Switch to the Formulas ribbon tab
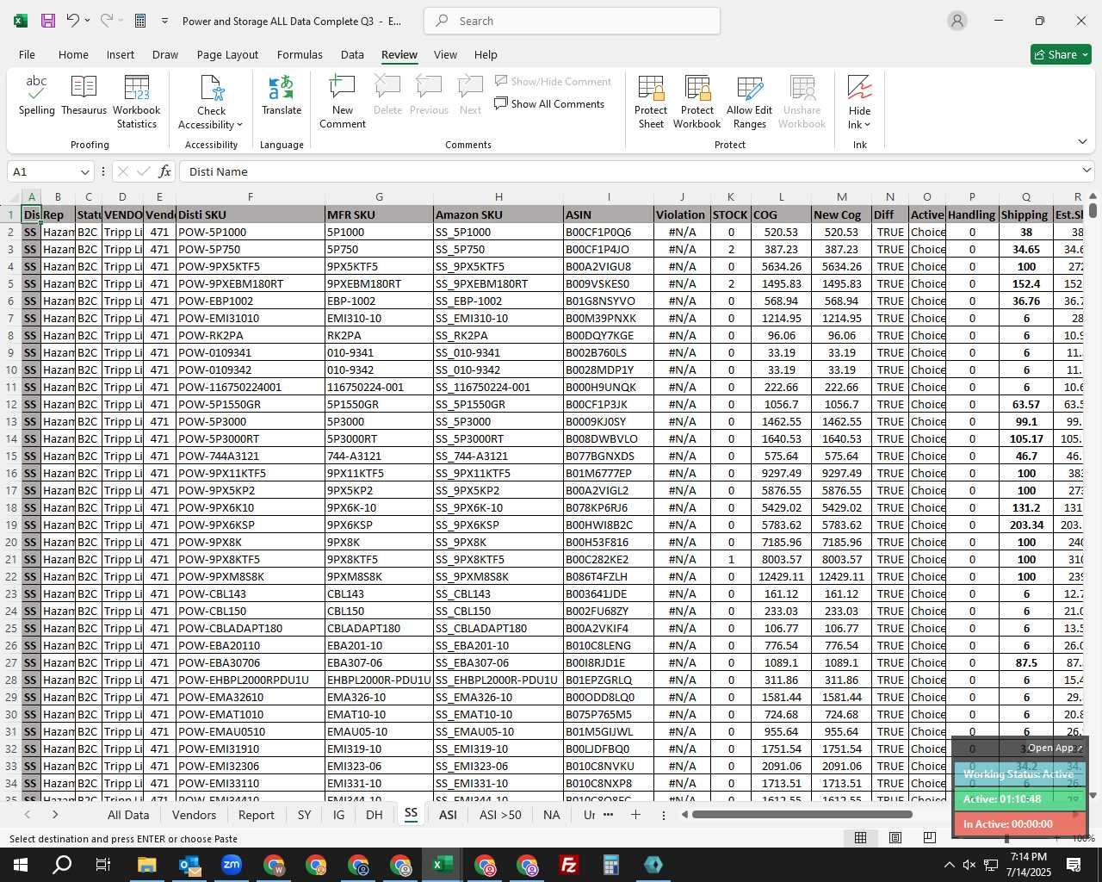 (300, 54)
